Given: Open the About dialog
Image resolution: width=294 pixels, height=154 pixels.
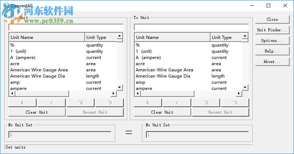Looking at the screenshot, I should (272, 62).
